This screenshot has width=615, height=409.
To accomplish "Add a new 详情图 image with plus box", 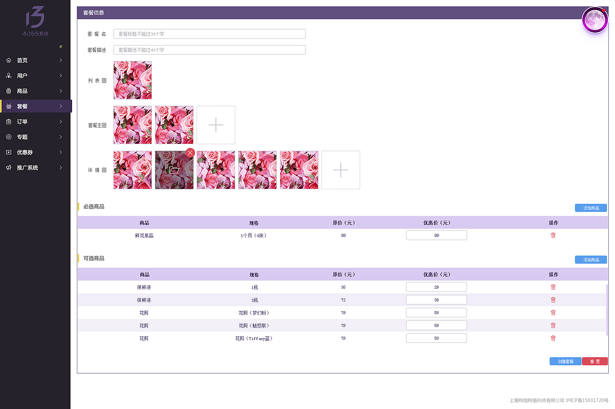I will click(341, 170).
